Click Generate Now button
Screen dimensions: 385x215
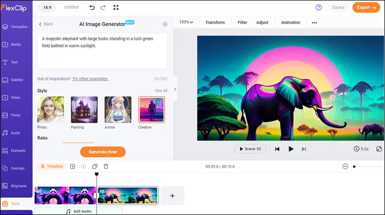[x=102, y=152]
